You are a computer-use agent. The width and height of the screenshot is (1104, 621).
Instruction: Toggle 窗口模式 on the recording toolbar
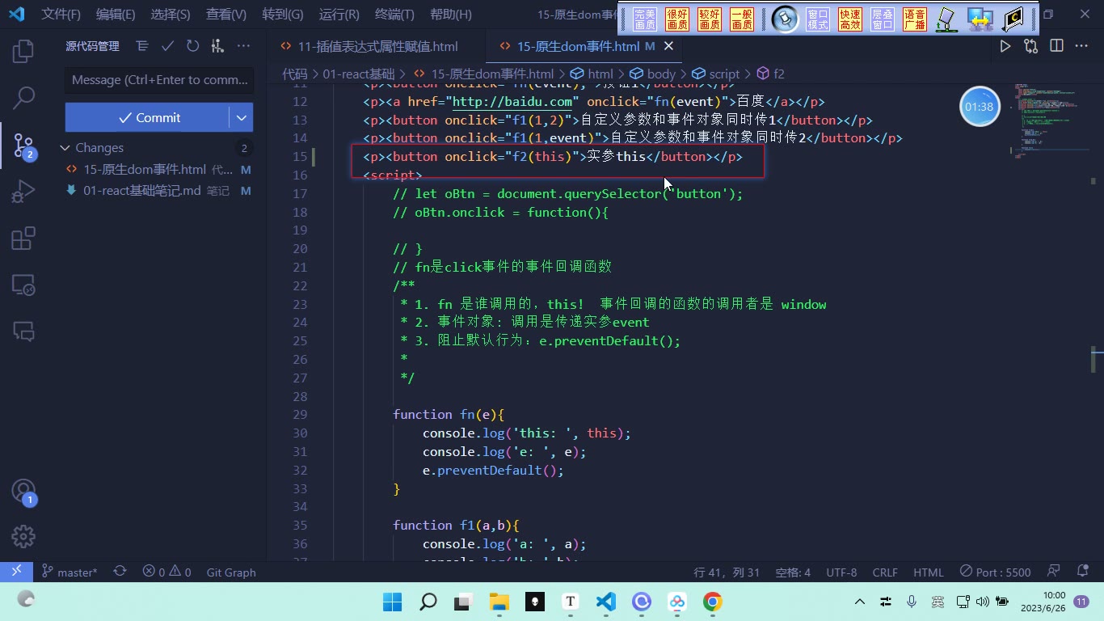tap(818, 19)
